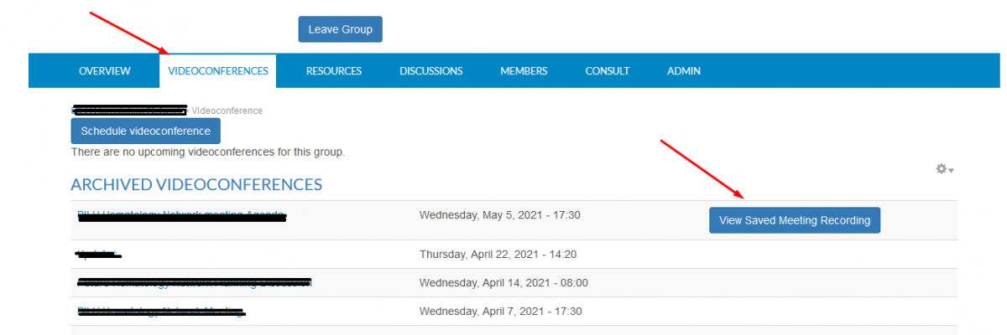Click the Archived Videoconferences heading
Screen dimensions: 1007x335
(196, 184)
